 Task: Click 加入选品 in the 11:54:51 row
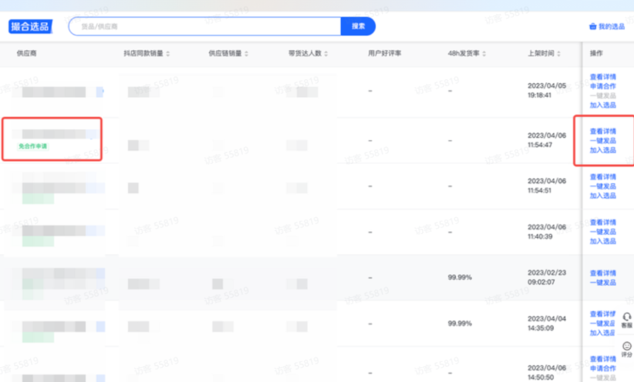603,195
